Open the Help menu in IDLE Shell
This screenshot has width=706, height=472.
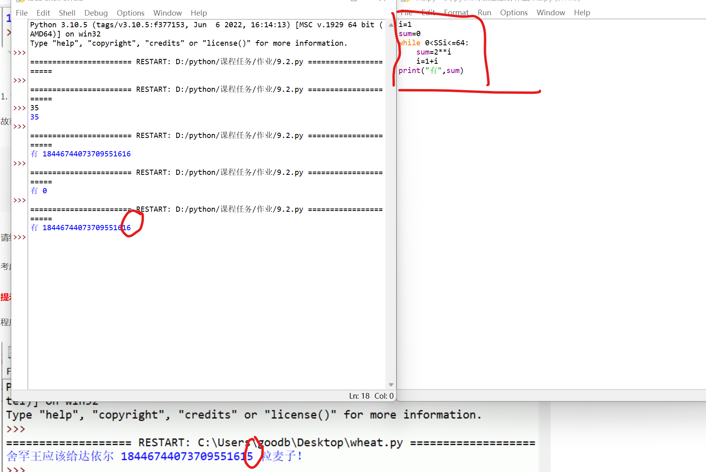point(199,13)
